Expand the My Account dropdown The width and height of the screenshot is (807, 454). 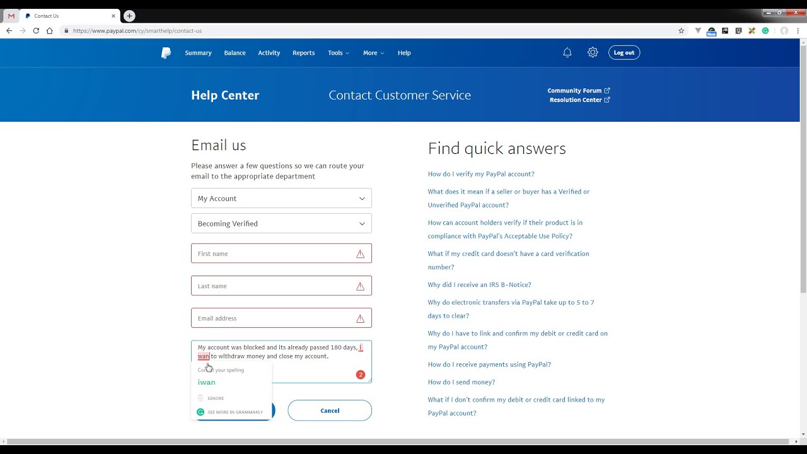281,198
